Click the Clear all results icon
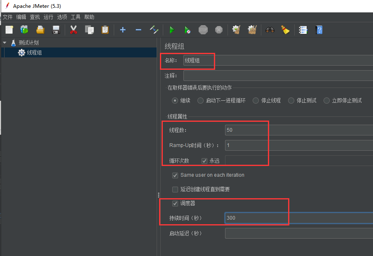The width and height of the screenshot is (373, 256). coord(252,30)
